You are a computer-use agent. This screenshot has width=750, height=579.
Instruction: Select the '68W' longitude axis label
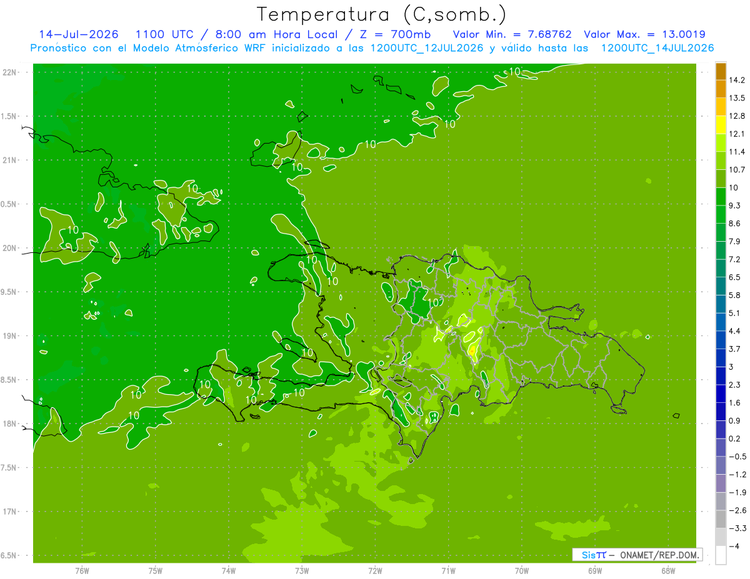668,571
